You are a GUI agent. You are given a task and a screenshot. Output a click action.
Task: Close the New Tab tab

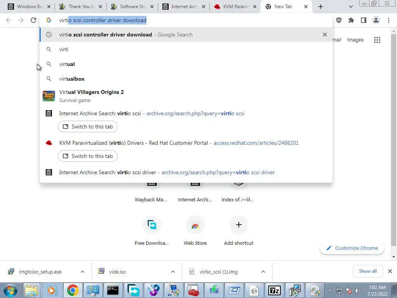coord(306,7)
